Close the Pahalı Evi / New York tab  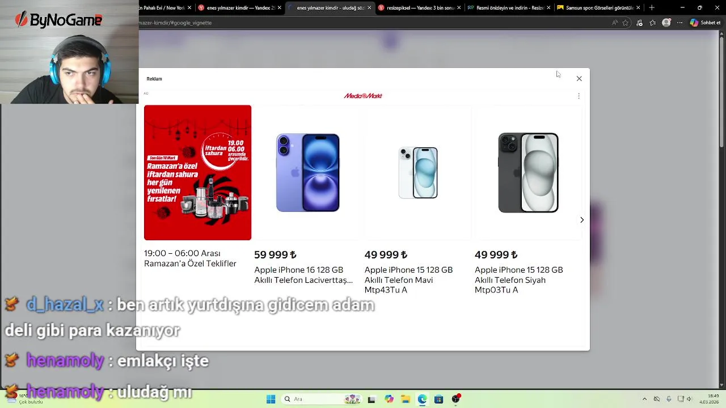tap(189, 8)
